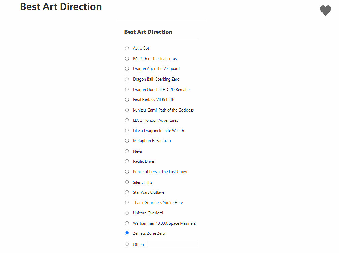Select Dragon Age: The Veilguard option
This screenshot has height=253, width=339.
(x=127, y=69)
